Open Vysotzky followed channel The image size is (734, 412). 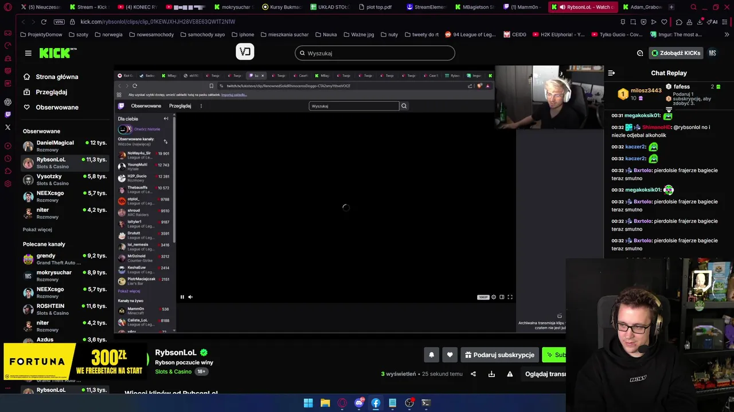pos(65,180)
